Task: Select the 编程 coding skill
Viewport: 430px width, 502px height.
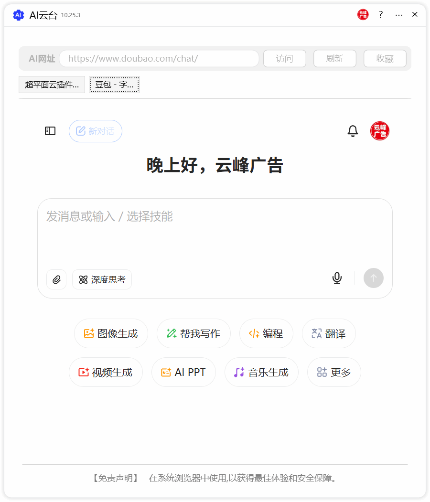Action: (266, 333)
